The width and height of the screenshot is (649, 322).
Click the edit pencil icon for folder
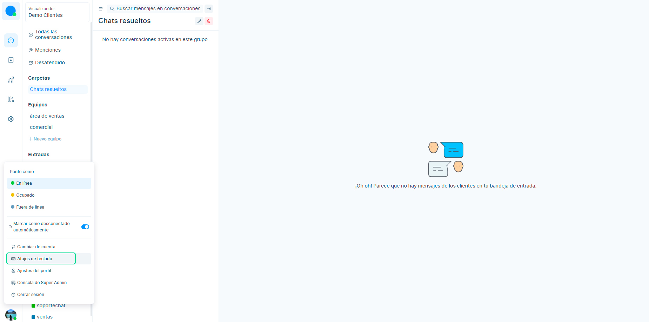tap(199, 21)
